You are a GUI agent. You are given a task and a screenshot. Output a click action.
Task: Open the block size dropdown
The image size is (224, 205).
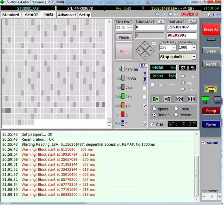click(x=174, y=47)
